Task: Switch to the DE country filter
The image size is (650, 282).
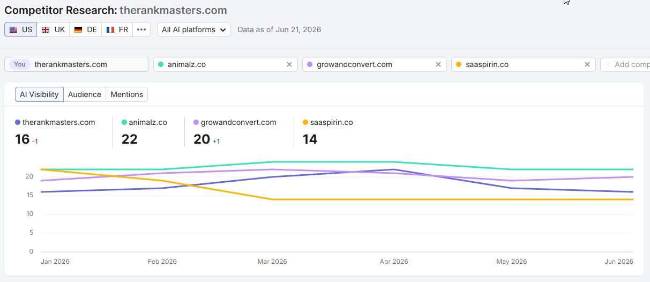Action: [86, 29]
